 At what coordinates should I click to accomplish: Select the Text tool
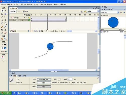[5, 20]
